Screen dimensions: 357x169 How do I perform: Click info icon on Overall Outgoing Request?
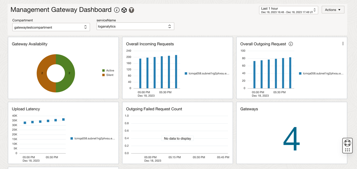coord(291,44)
